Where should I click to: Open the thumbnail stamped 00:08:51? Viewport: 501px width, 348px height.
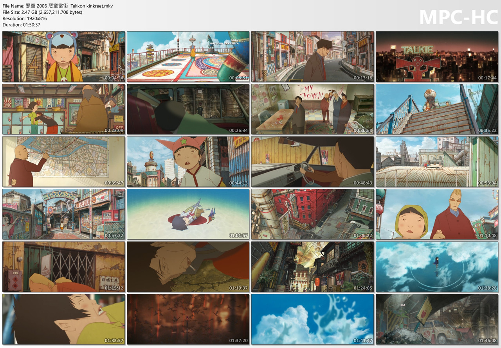click(188, 57)
